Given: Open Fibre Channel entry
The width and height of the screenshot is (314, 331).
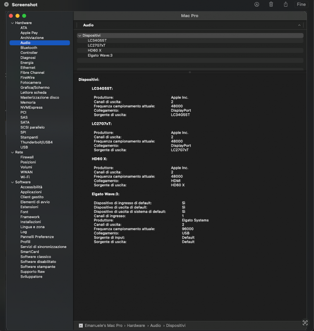Looking at the screenshot, I should pos(32,73).
